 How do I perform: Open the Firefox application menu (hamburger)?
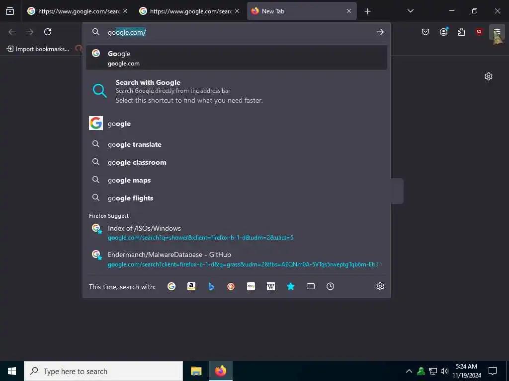coord(497,32)
